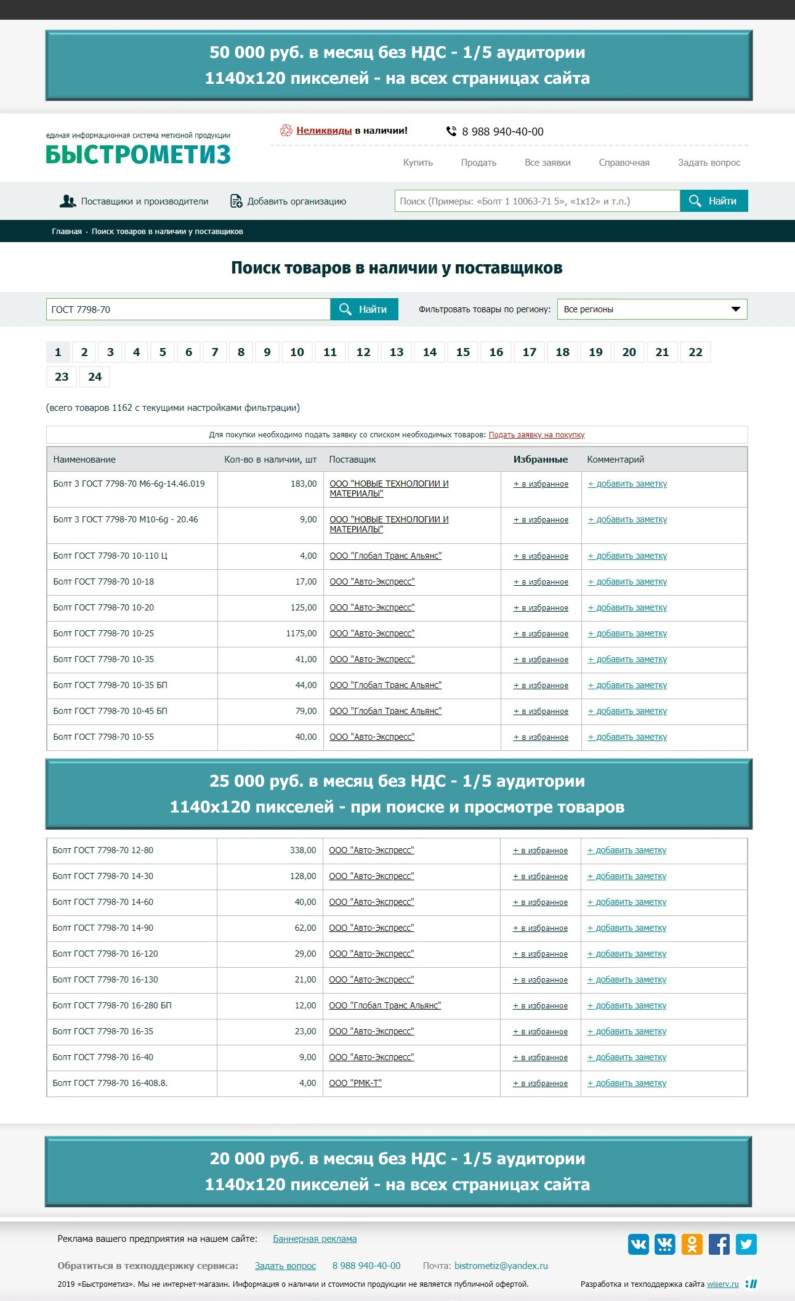Open supplier ООО "РМК-Т" link
The width and height of the screenshot is (795, 1301).
(355, 1083)
